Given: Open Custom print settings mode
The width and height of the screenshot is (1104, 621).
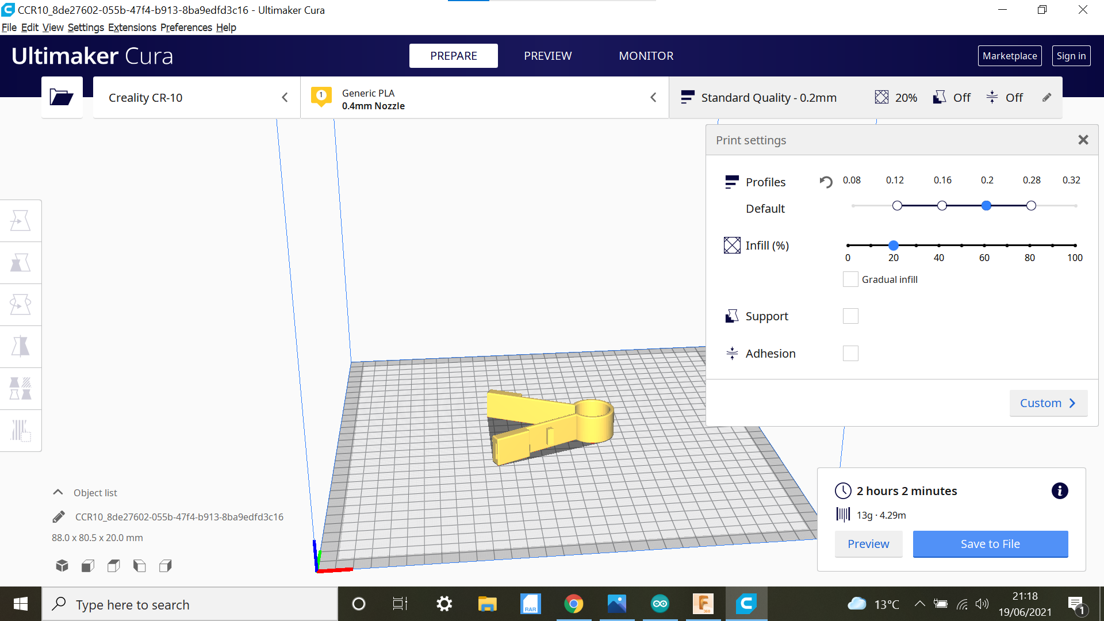Looking at the screenshot, I should (1048, 403).
